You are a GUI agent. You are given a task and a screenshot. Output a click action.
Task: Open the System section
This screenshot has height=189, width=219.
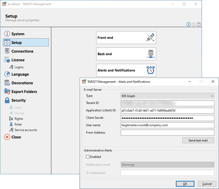(18, 34)
